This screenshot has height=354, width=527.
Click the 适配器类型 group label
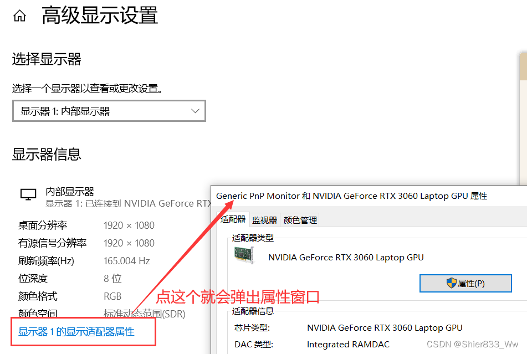[253, 238]
